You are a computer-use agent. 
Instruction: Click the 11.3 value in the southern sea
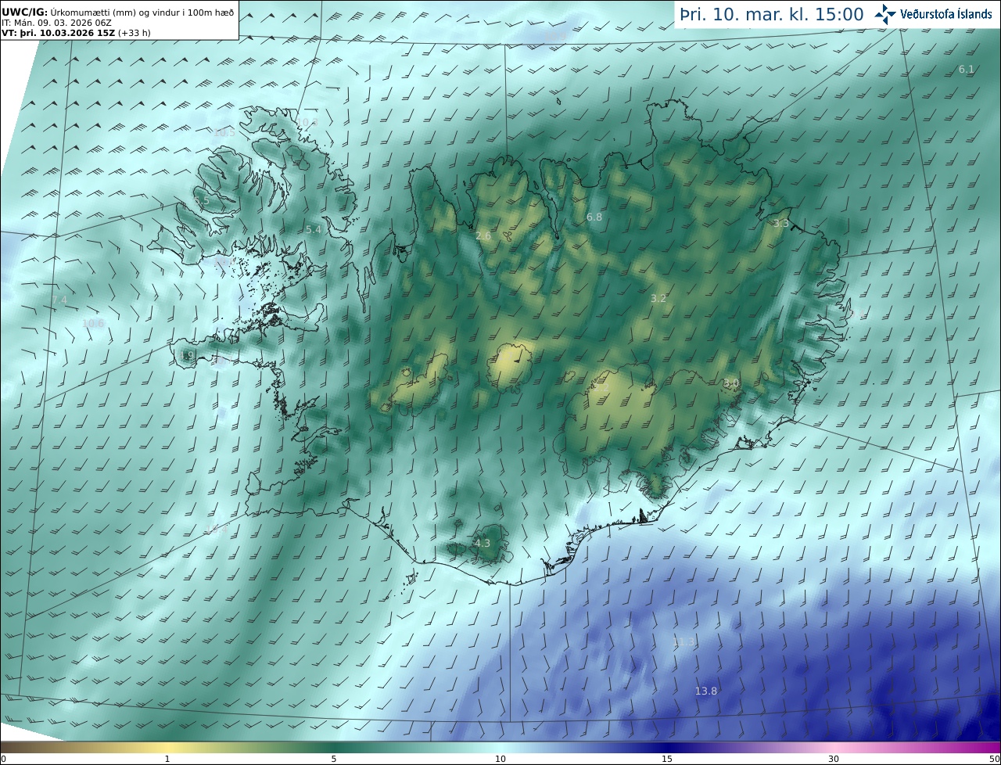683,641
